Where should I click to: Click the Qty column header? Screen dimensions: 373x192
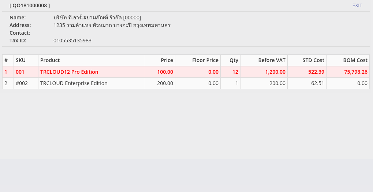coord(234,60)
